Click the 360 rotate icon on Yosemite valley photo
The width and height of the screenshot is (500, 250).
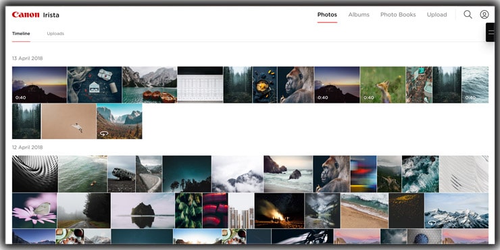pyautogui.click(x=104, y=134)
